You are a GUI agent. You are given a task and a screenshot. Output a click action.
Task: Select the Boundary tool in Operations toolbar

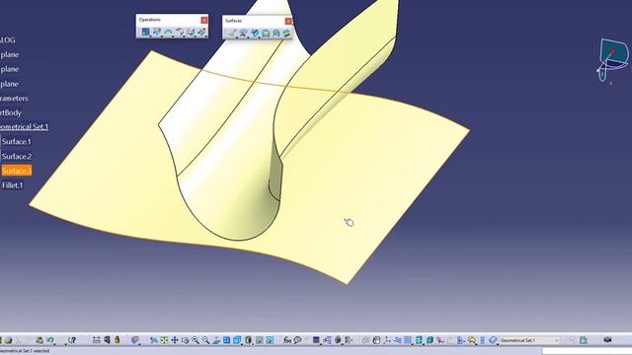tap(168, 33)
